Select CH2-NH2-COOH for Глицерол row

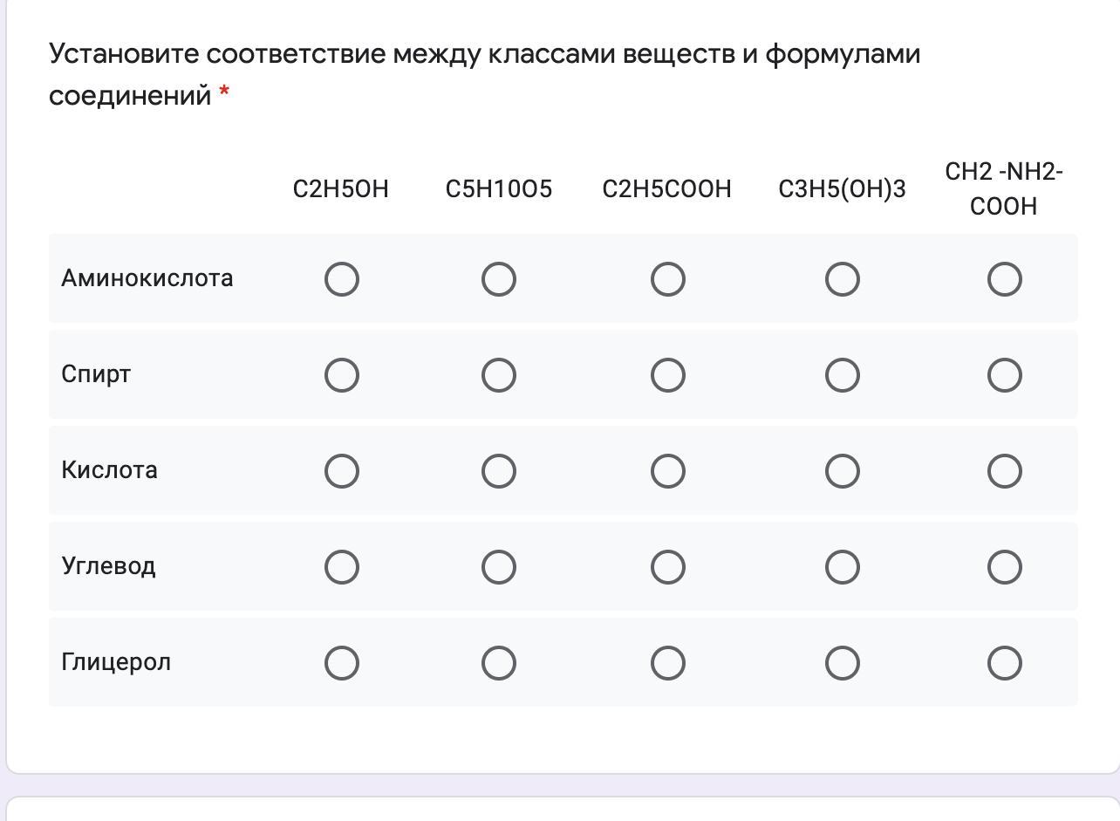[x=1004, y=663]
